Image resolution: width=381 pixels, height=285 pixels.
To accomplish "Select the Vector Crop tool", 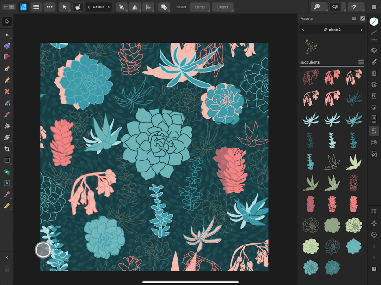I will 6,149.
